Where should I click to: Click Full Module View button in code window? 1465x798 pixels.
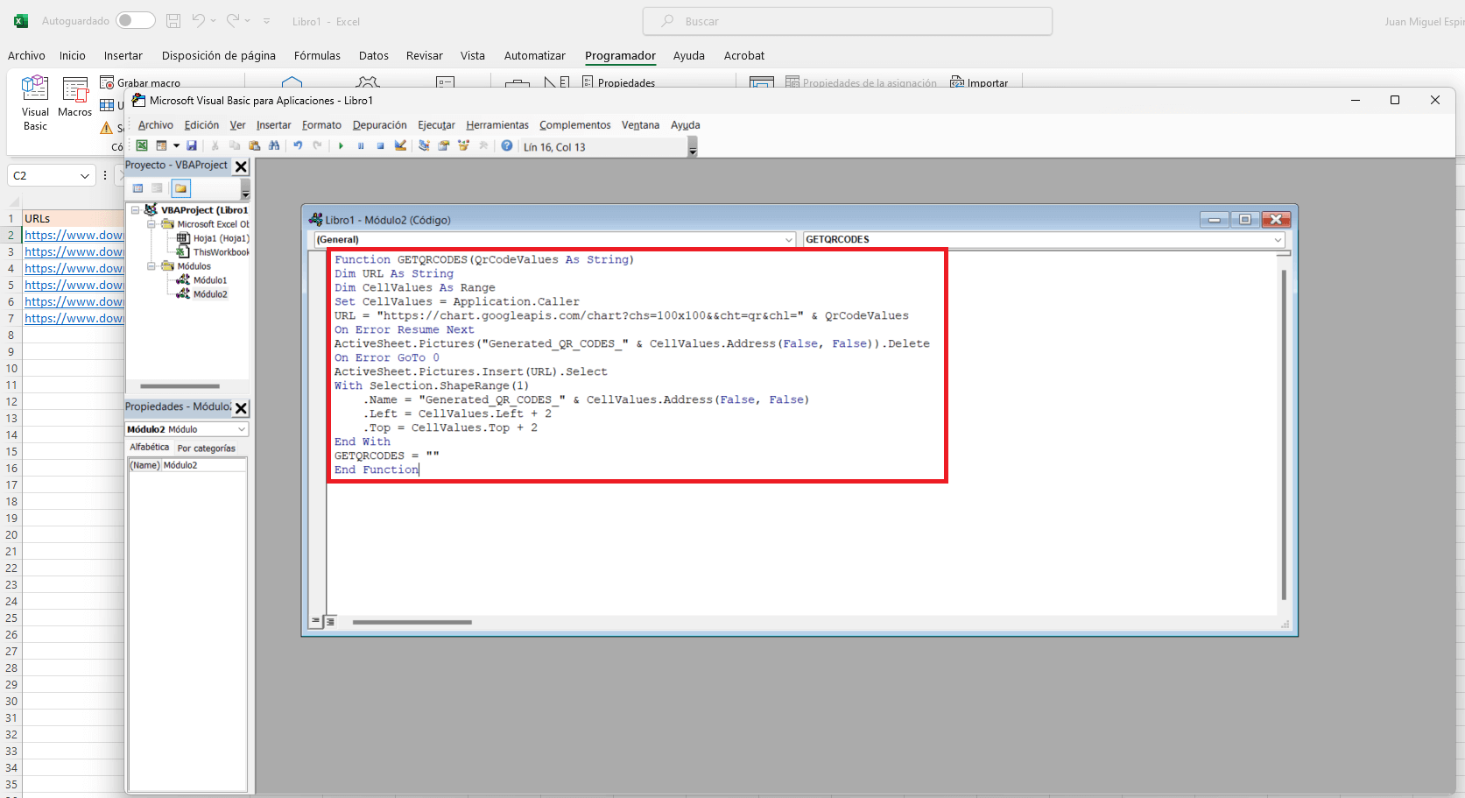[330, 621]
